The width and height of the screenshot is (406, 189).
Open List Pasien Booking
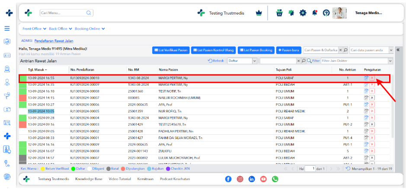pos(256,50)
